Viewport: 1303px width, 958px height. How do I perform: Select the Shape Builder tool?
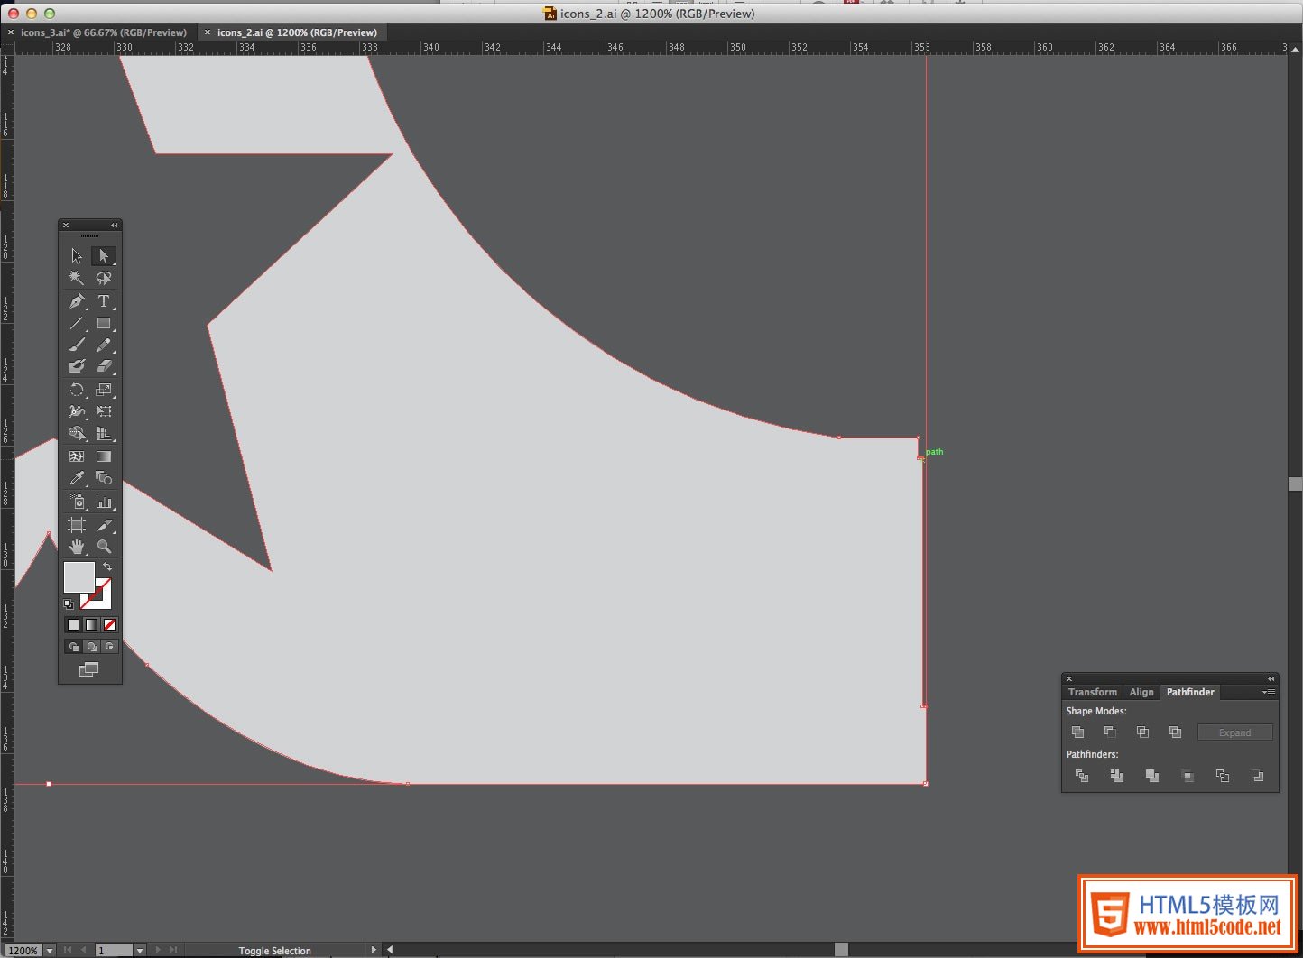(77, 433)
